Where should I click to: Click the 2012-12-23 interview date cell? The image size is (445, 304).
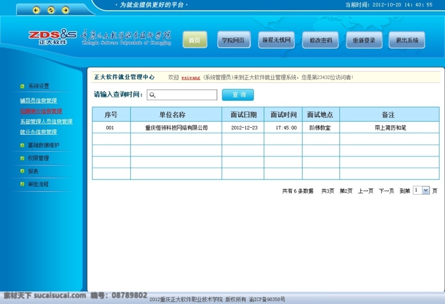pyautogui.click(x=244, y=128)
